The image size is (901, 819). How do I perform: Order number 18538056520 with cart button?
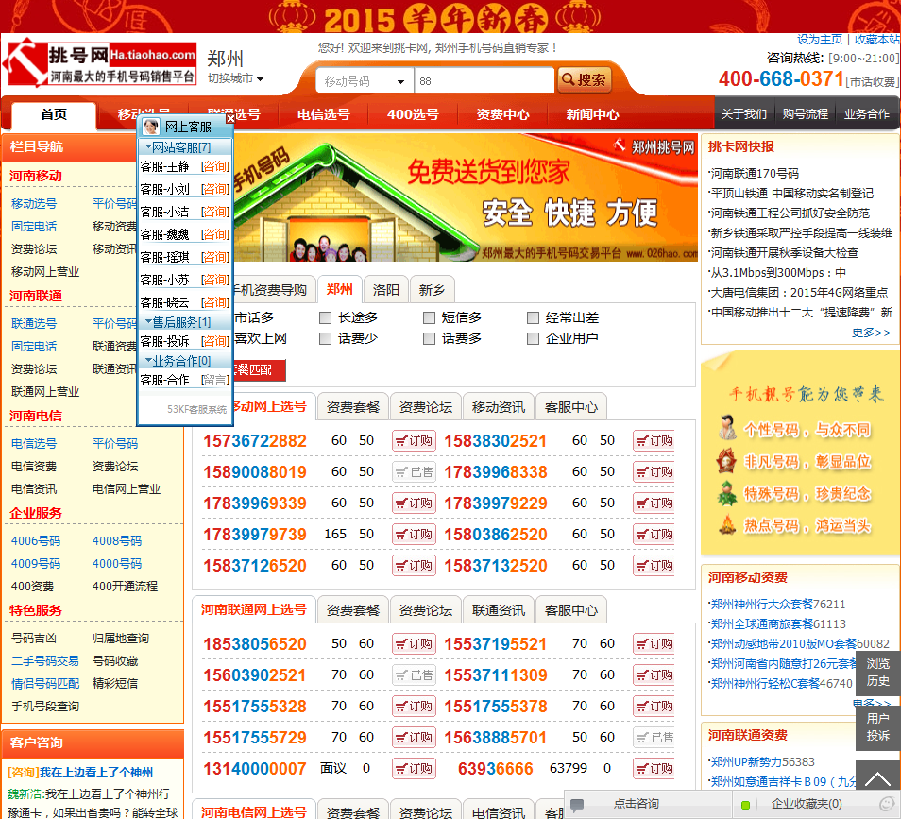tap(414, 643)
